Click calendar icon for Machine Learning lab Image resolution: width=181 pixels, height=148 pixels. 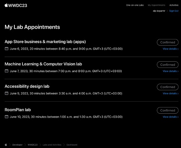tap(6, 71)
